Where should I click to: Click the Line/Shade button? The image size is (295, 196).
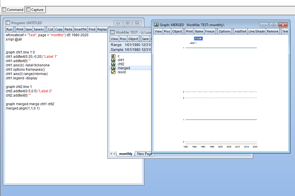[x=257, y=31]
